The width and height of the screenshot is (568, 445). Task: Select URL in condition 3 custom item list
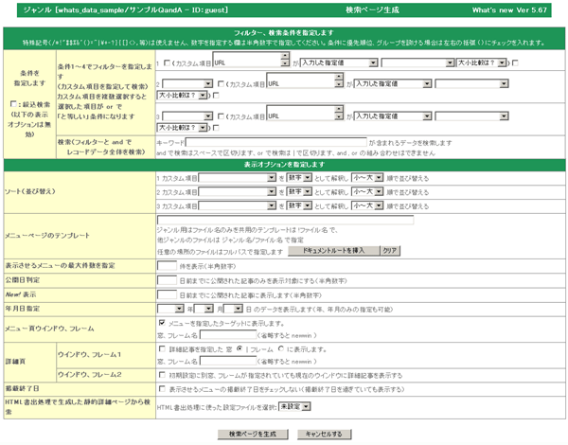(300, 116)
